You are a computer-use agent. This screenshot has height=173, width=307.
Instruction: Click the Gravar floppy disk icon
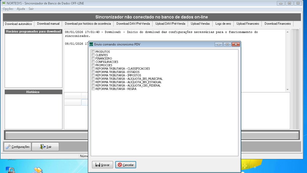pos(98,165)
